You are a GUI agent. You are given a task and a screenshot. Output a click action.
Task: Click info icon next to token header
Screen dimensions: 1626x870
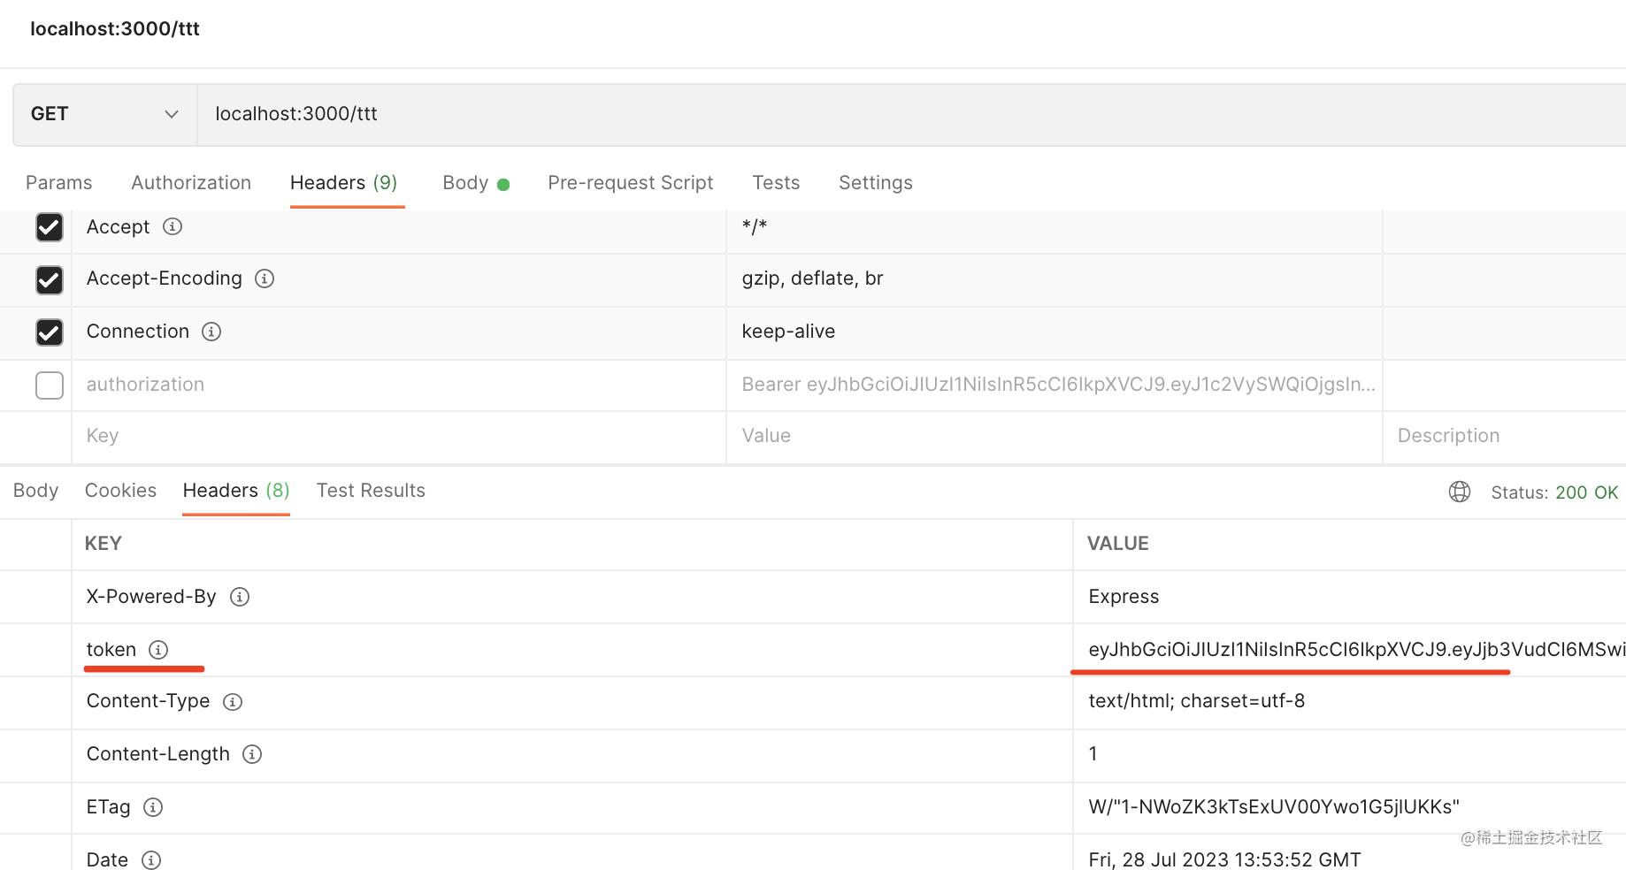[x=158, y=650]
